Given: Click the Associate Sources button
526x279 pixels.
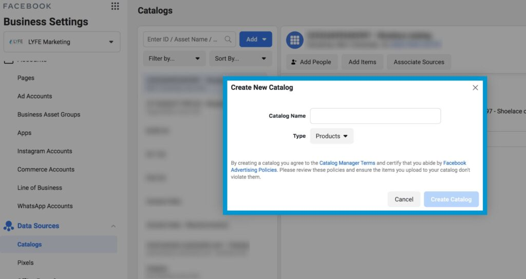Looking at the screenshot, I should pyautogui.click(x=419, y=62).
